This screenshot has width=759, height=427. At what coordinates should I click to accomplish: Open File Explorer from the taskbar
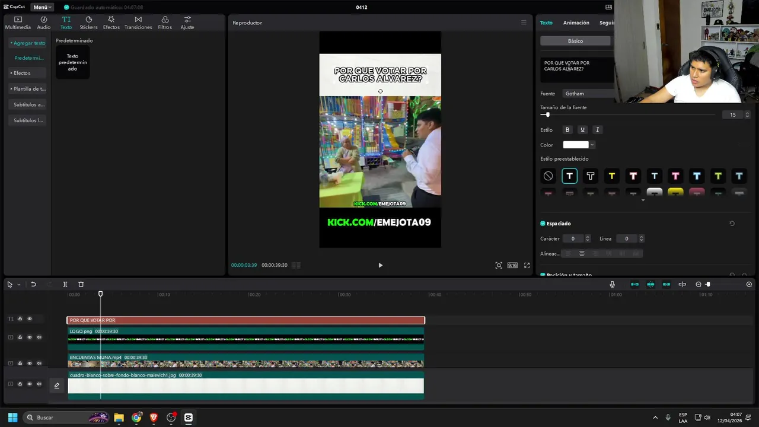point(119,418)
